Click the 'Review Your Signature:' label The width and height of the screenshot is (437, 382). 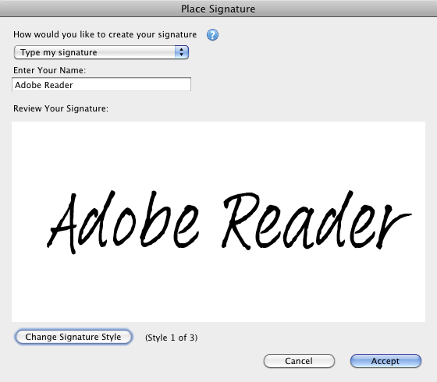61,108
